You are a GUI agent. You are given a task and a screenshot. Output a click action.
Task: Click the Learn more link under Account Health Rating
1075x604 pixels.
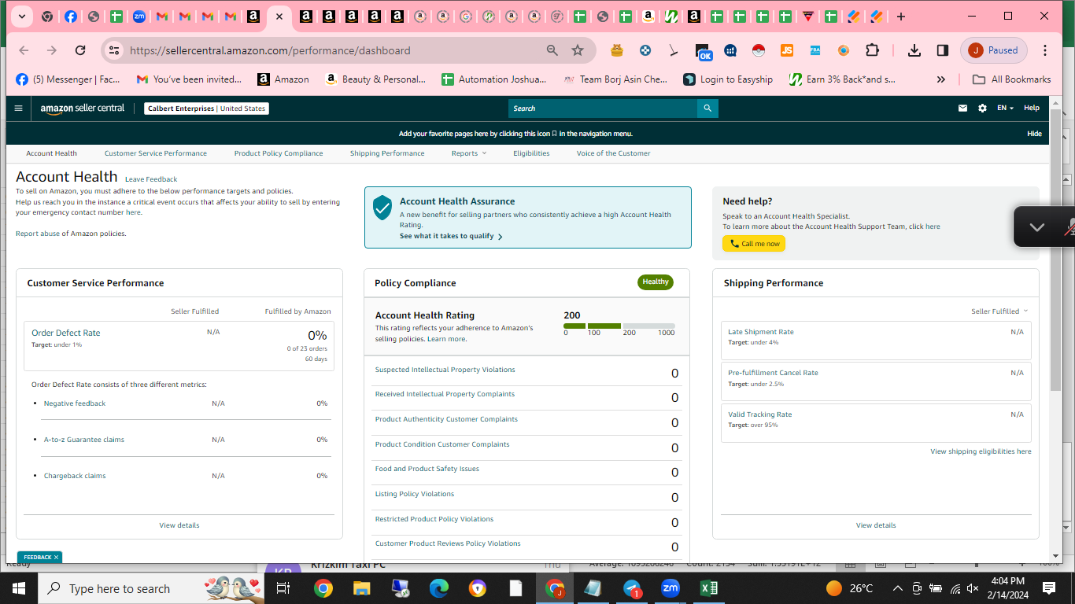[446, 339]
